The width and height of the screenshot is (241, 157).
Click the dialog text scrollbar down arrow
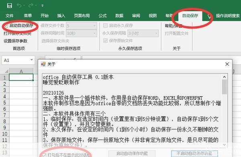[x=225, y=145]
